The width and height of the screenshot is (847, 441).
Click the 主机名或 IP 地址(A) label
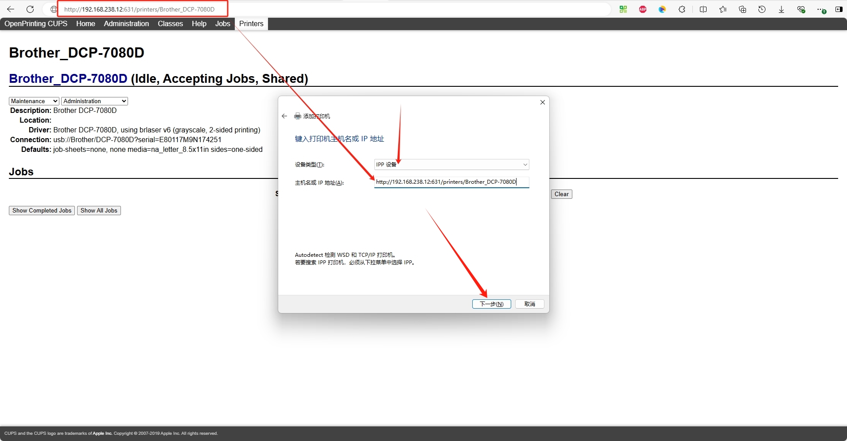coord(319,182)
